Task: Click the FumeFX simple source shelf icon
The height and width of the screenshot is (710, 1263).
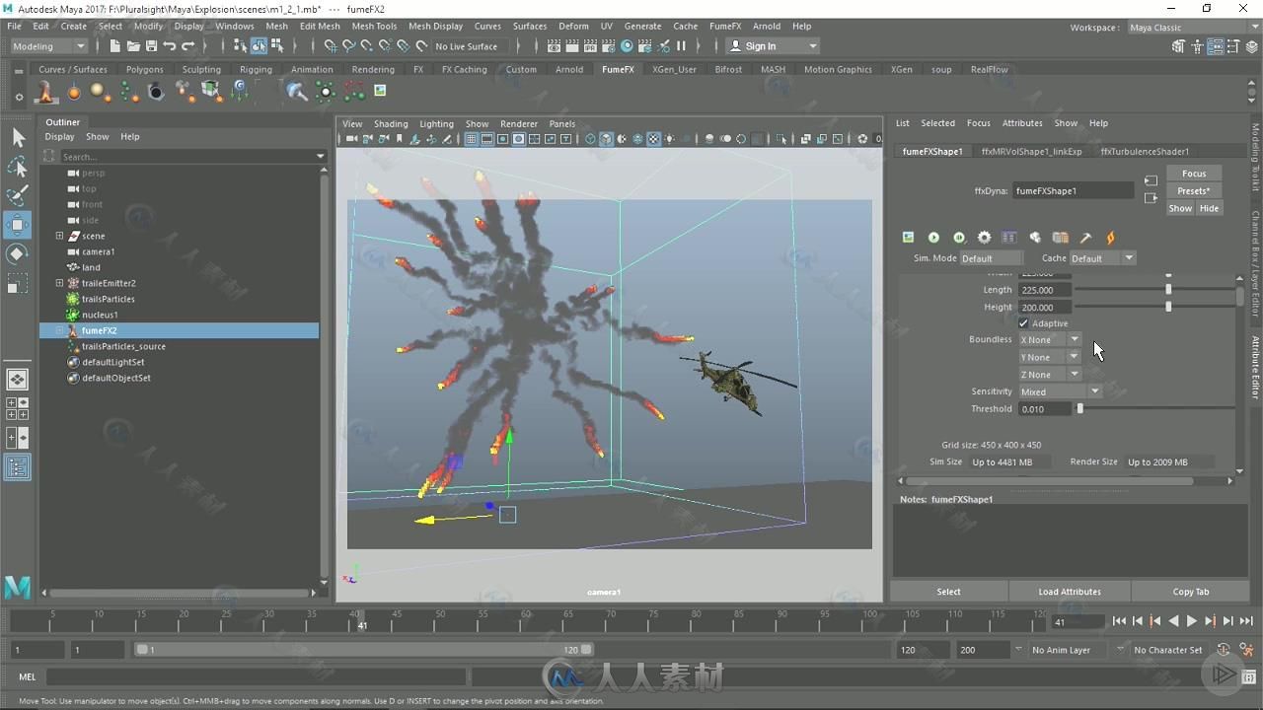Action: [x=74, y=92]
